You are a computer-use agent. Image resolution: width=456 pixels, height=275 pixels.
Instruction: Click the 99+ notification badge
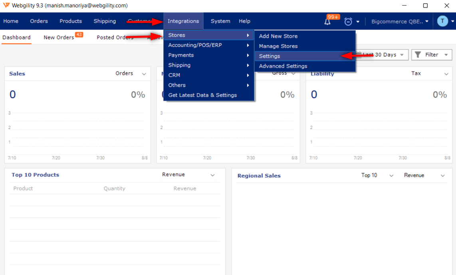tap(333, 17)
